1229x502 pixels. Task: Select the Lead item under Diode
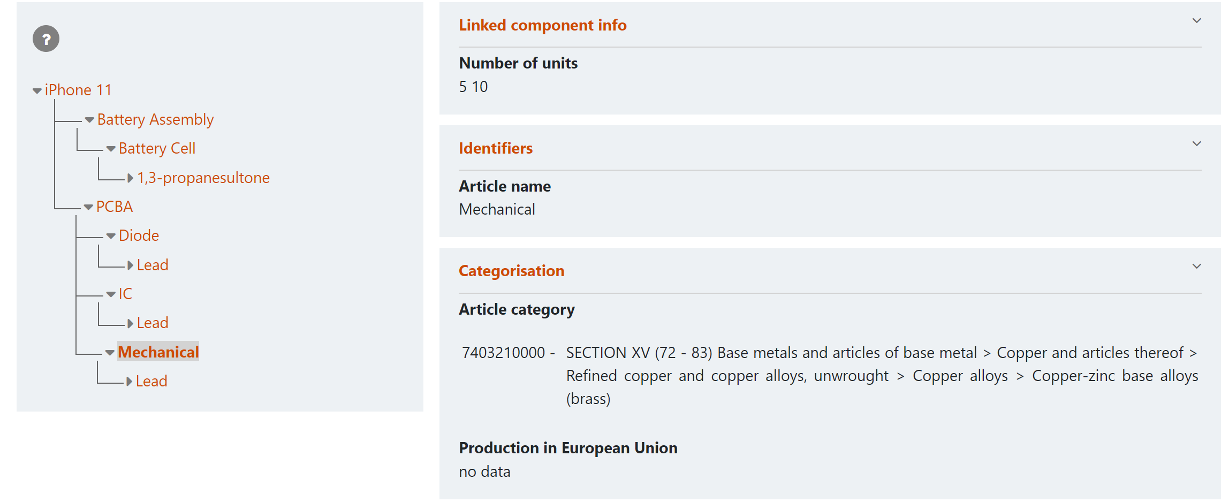click(x=153, y=265)
